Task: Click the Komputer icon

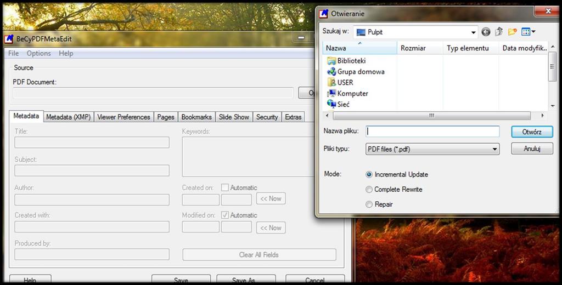Action: pos(331,94)
